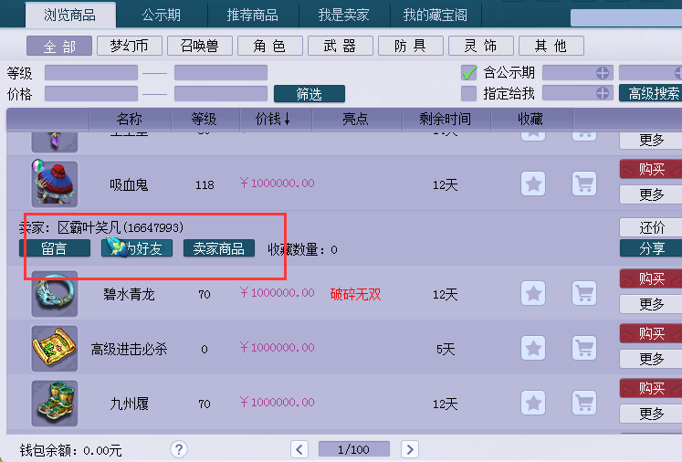View 卖家商品 seller items

tap(219, 248)
